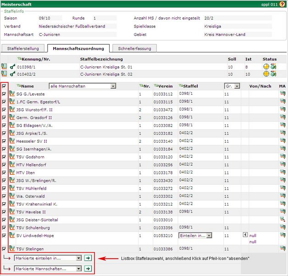This screenshot has height=276, width=288.
Task: Click yellow status icon for Kreisliga St. 01
Action: (x=266, y=67)
